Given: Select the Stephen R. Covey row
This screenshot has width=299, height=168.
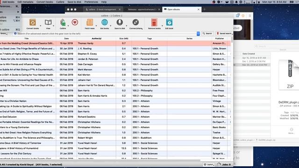Looking at the screenshot, I should point(115,54).
